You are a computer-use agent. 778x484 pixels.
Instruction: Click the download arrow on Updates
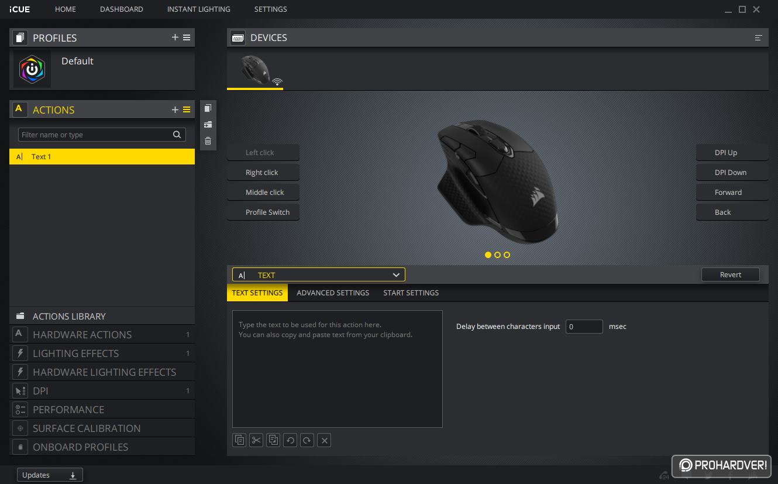73,475
